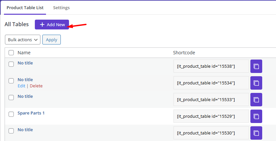276x141 pixels.
Task: Select the shortcode field with id 15533
Action: click(x=211, y=99)
